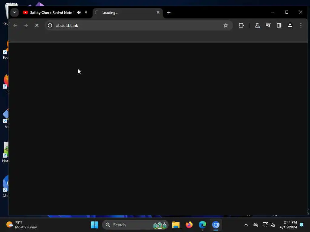310x232 pixels.
Task: Open File Explorer from taskbar
Action: coord(176,225)
